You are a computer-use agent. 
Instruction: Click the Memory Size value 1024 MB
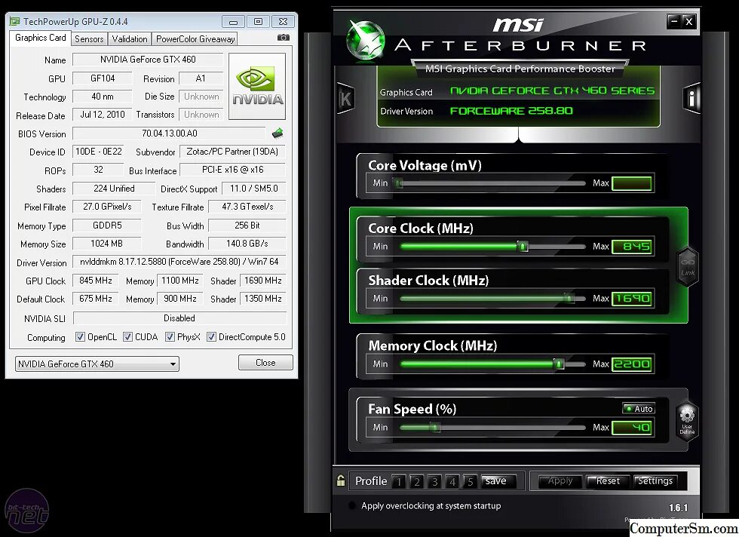[106, 244]
